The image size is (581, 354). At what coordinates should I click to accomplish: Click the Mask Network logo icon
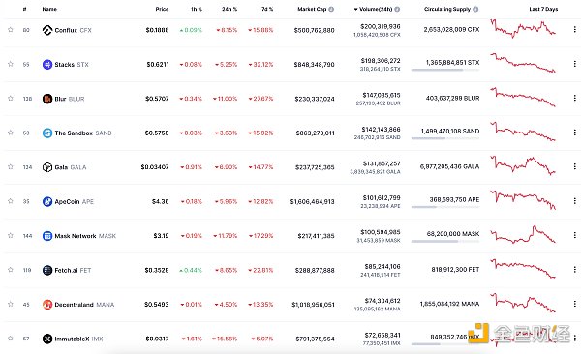point(47,235)
